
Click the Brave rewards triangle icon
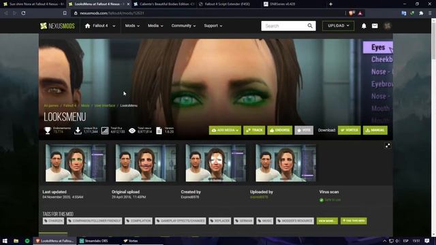pos(360,13)
